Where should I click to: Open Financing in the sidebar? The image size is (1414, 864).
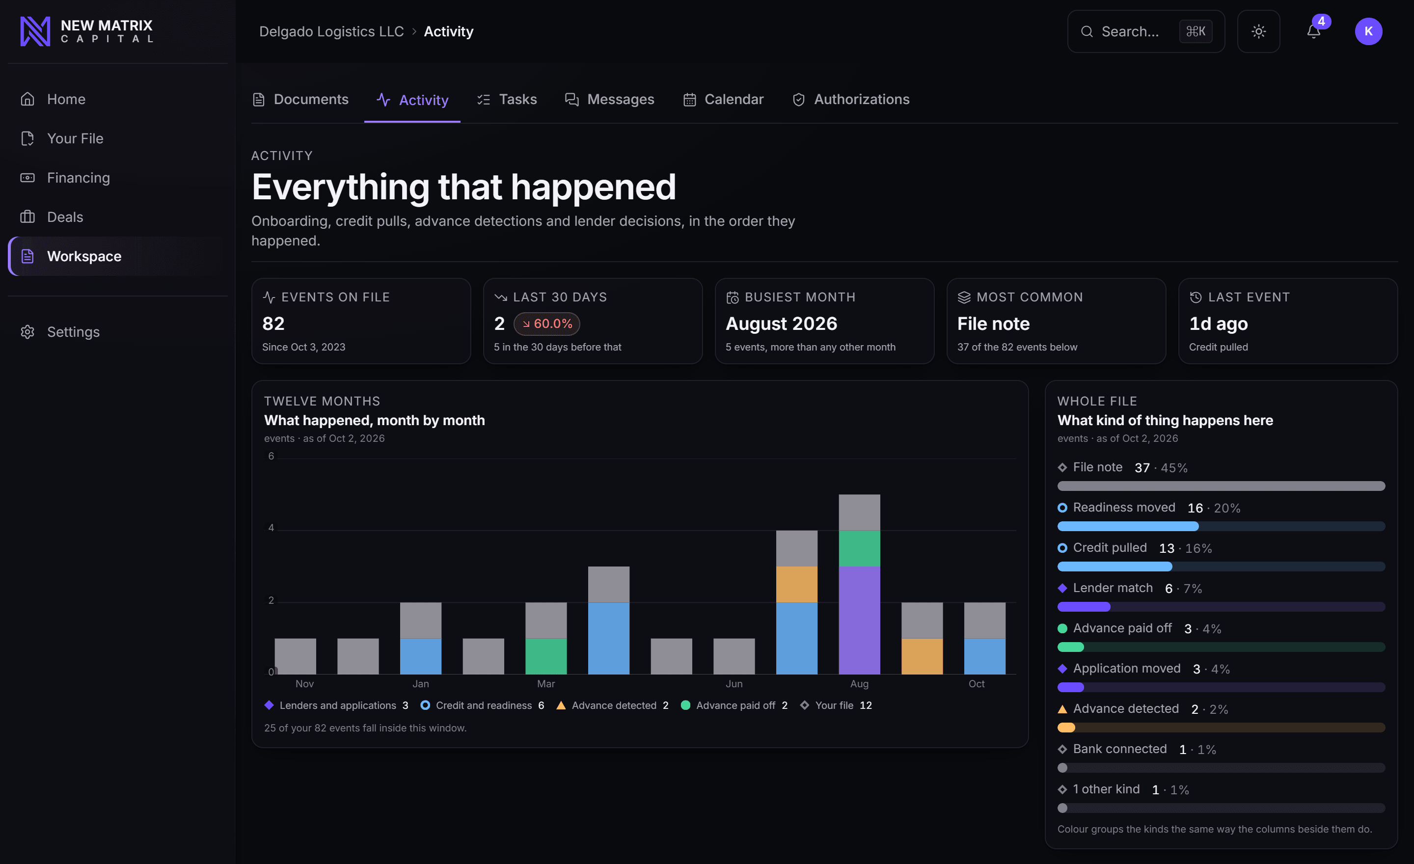118,178
